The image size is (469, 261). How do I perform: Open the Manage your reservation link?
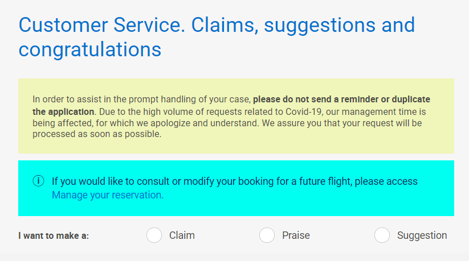108,195
